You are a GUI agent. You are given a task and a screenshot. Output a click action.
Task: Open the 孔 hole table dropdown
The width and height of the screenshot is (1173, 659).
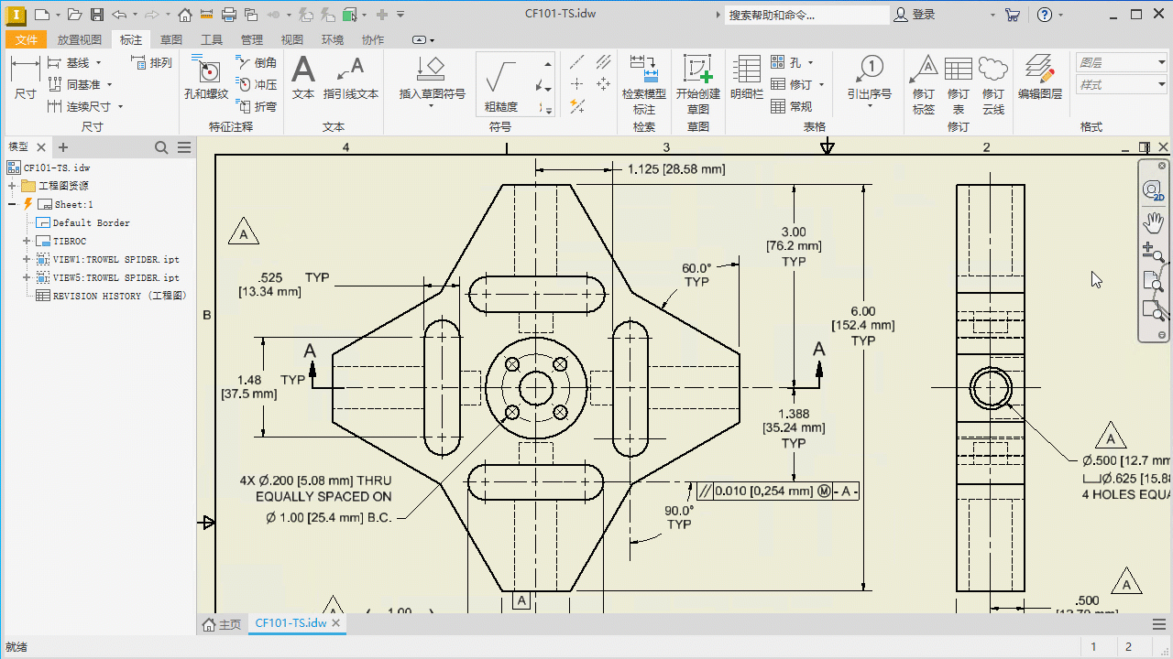[x=810, y=62]
